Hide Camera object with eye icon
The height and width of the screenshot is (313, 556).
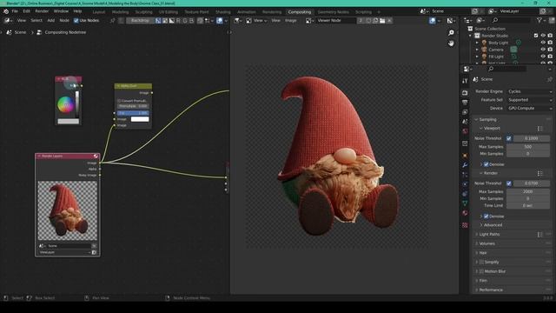543,50
